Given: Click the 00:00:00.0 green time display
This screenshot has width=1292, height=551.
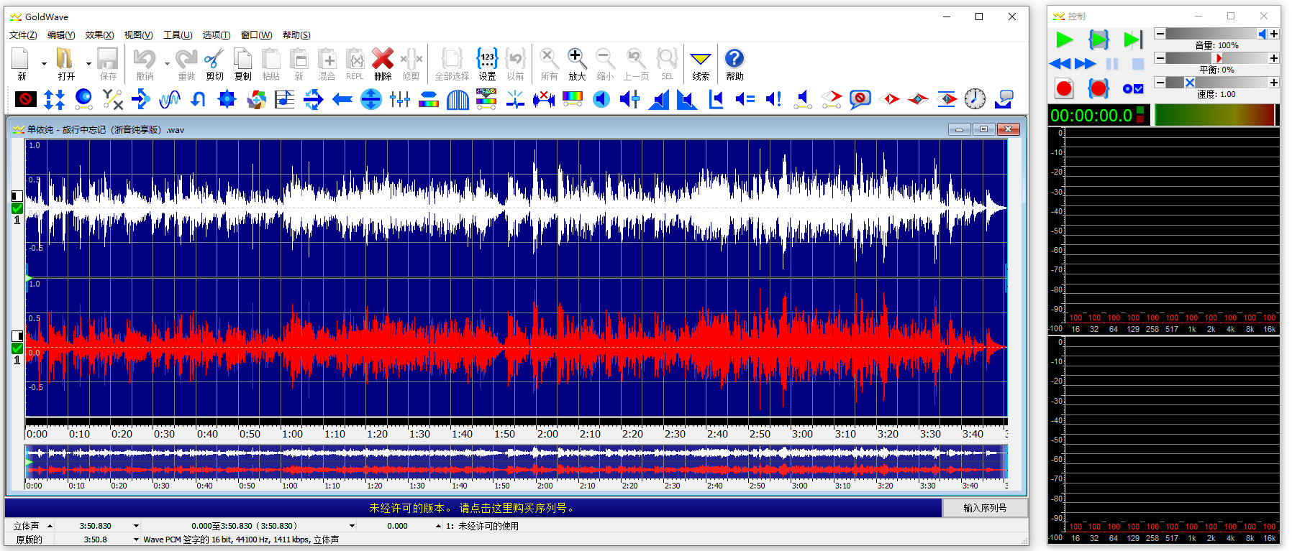Looking at the screenshot, I should pyautogui.click(x=1091, y=115).
